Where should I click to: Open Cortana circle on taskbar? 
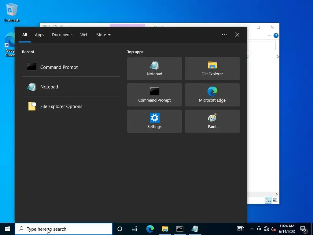(120, 229)
